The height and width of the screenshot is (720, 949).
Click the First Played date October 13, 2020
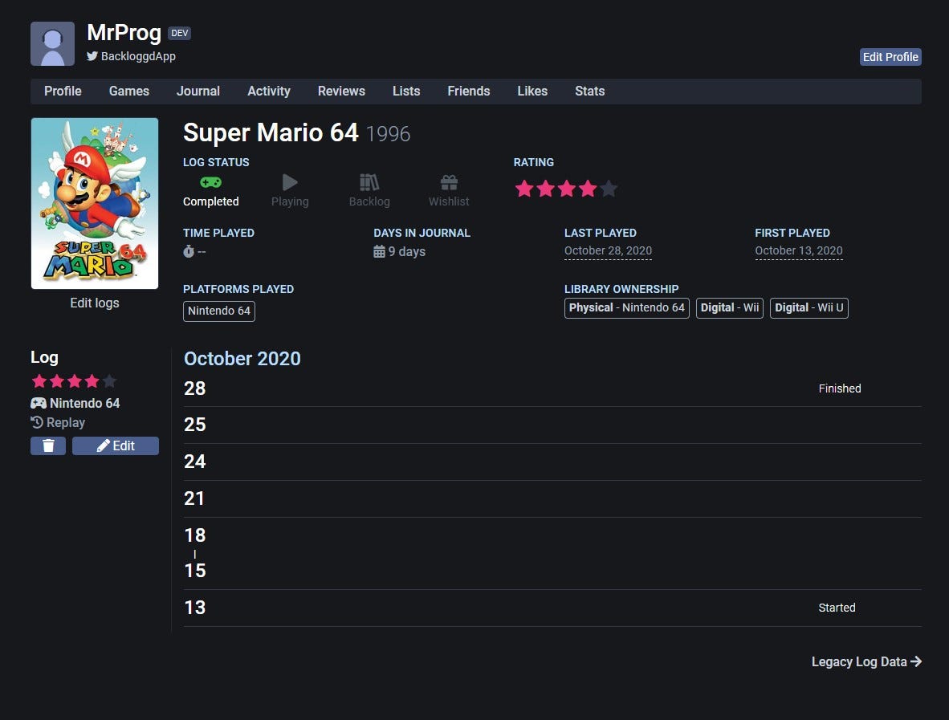coord(798,250)
